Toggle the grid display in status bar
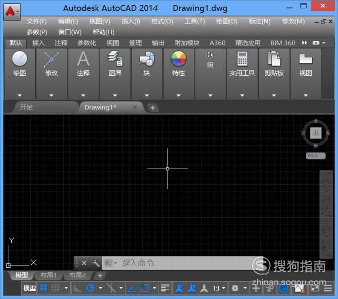338x299 pixels. click(x=43, y=288)
